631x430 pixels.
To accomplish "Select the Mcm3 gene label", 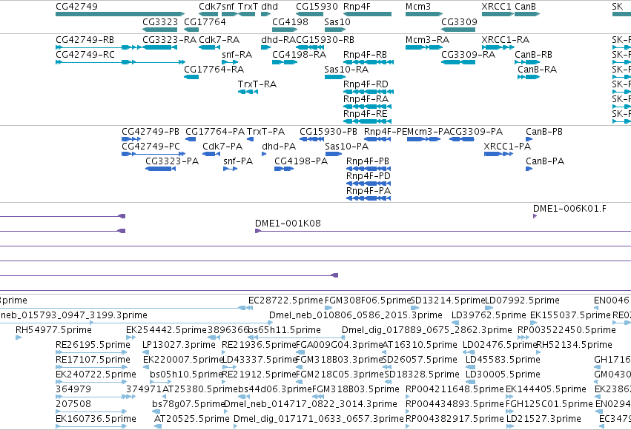I will pos(418,7).
